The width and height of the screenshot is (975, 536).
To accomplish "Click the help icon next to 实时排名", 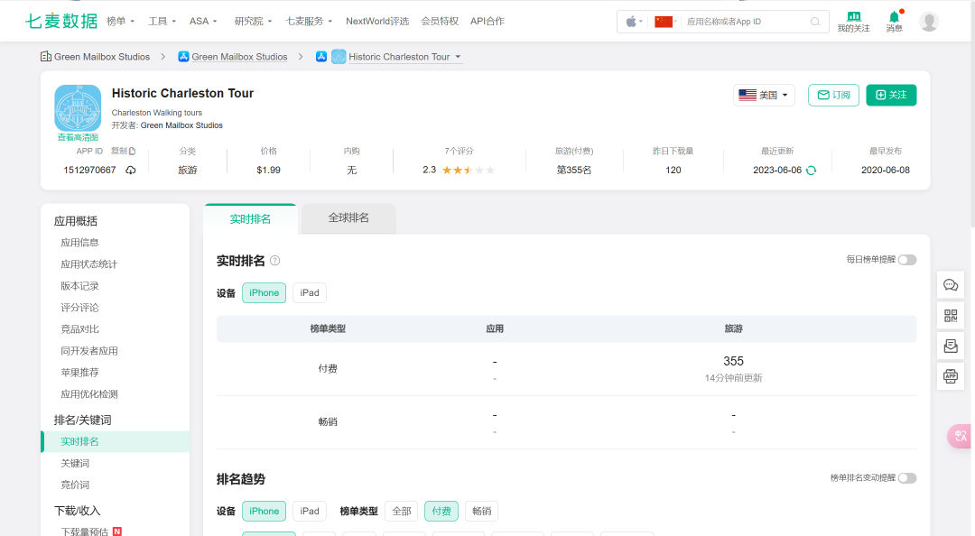I will 274,261.
